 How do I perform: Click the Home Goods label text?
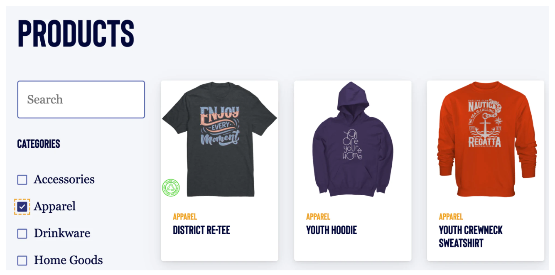[69, 260]
